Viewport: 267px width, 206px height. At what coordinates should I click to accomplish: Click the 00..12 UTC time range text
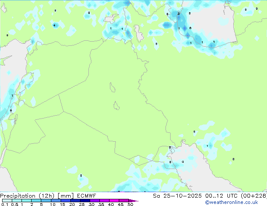click(221, 196)
